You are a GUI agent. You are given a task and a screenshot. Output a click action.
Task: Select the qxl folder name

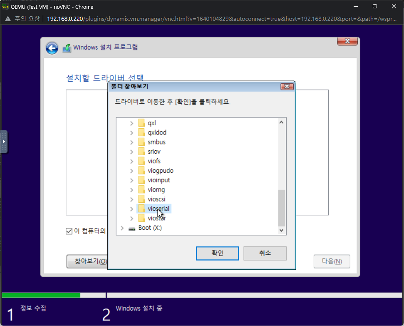[152, 123]
